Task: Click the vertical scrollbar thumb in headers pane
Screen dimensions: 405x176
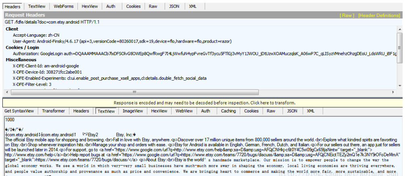Action: [x=400, y=48]
